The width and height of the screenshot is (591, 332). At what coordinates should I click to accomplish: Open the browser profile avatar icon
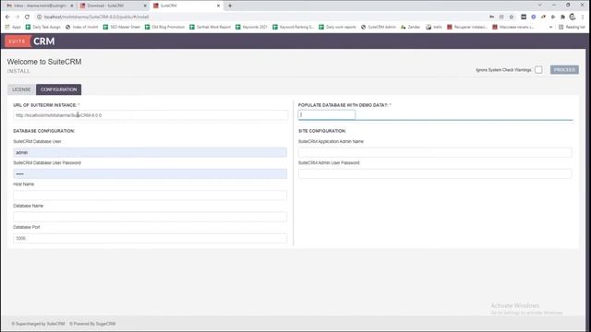pos(573,17)
